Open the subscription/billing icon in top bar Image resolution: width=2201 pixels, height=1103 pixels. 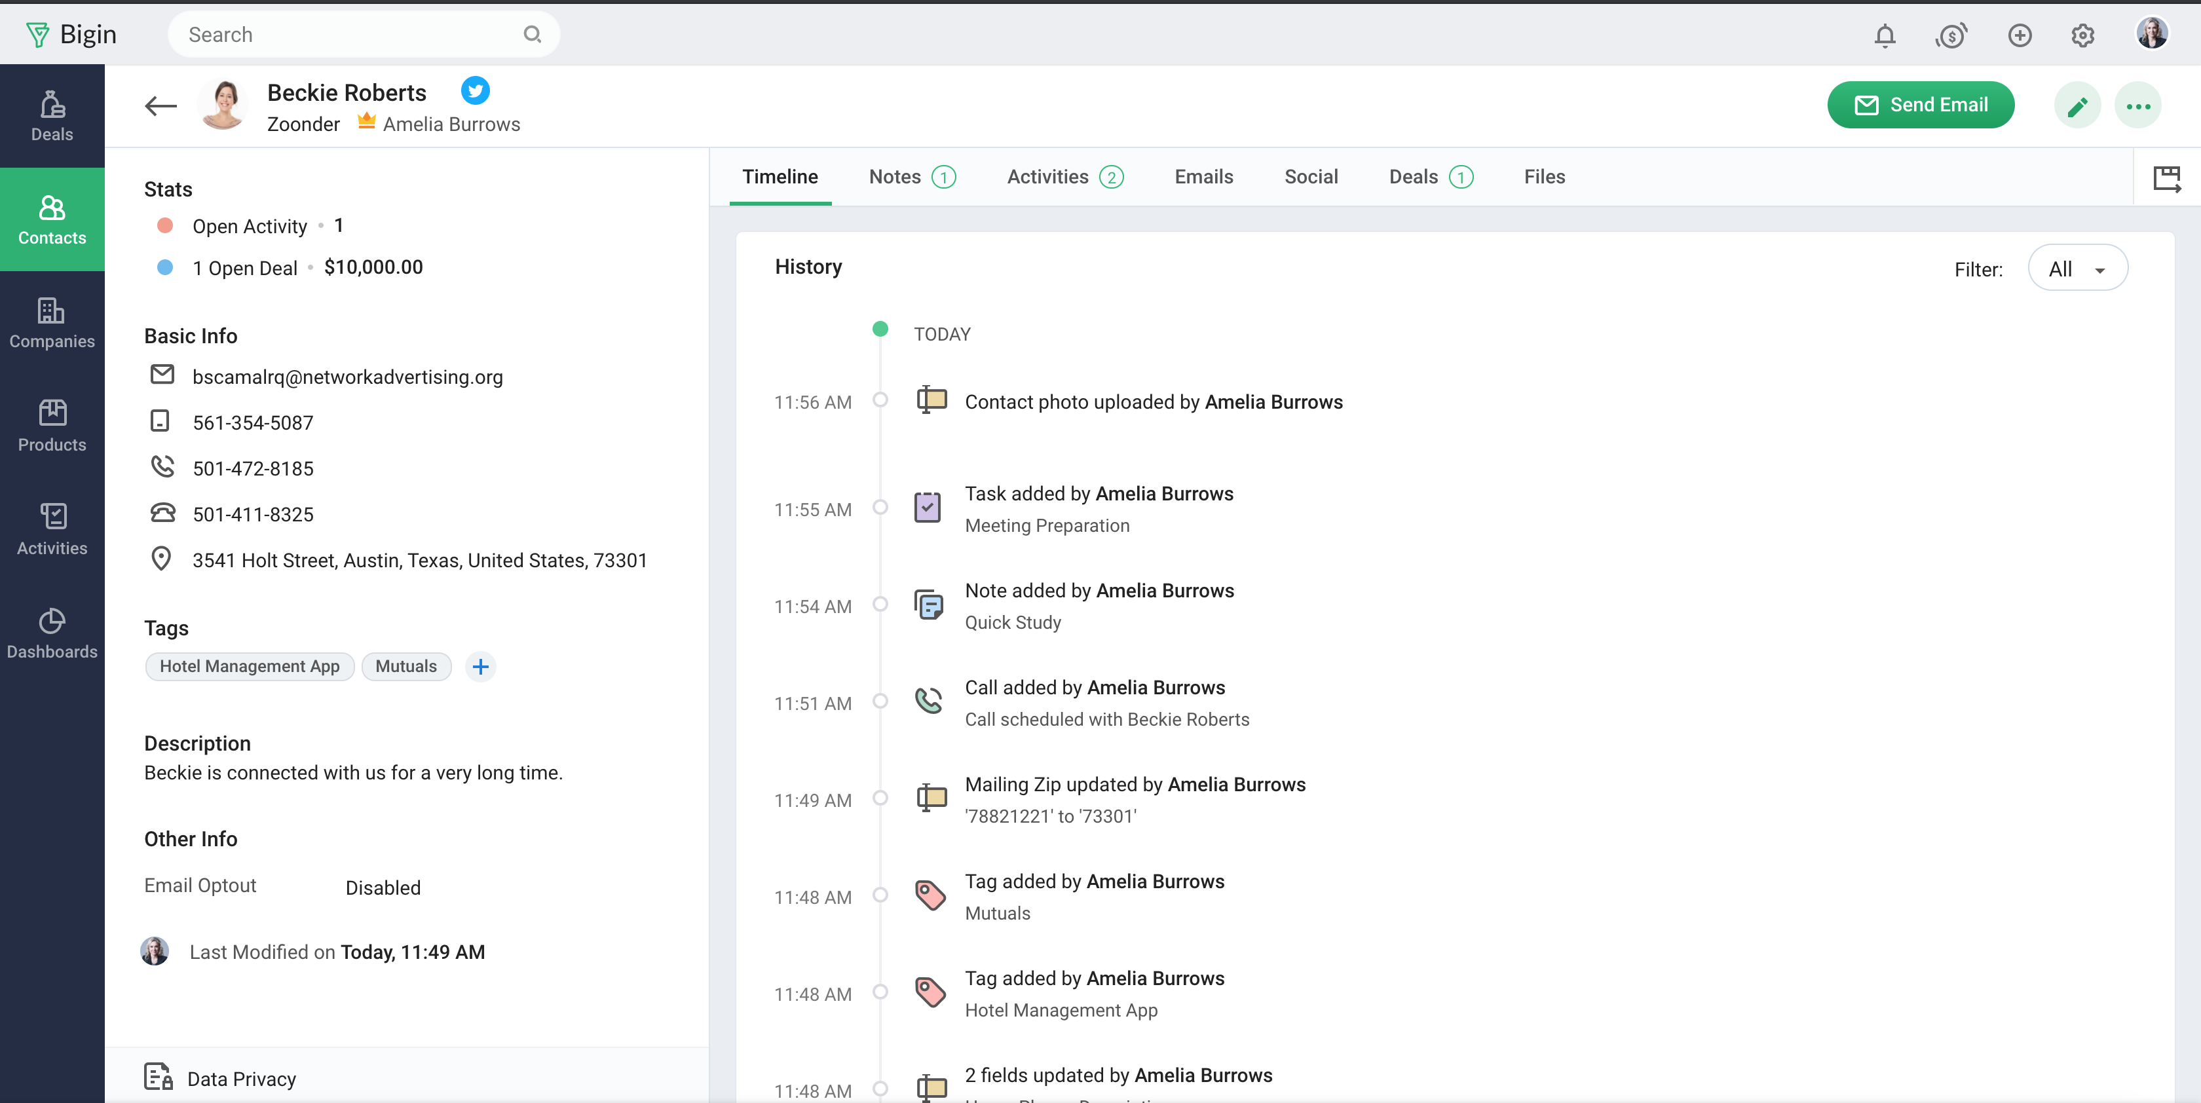pos(1952,35)
